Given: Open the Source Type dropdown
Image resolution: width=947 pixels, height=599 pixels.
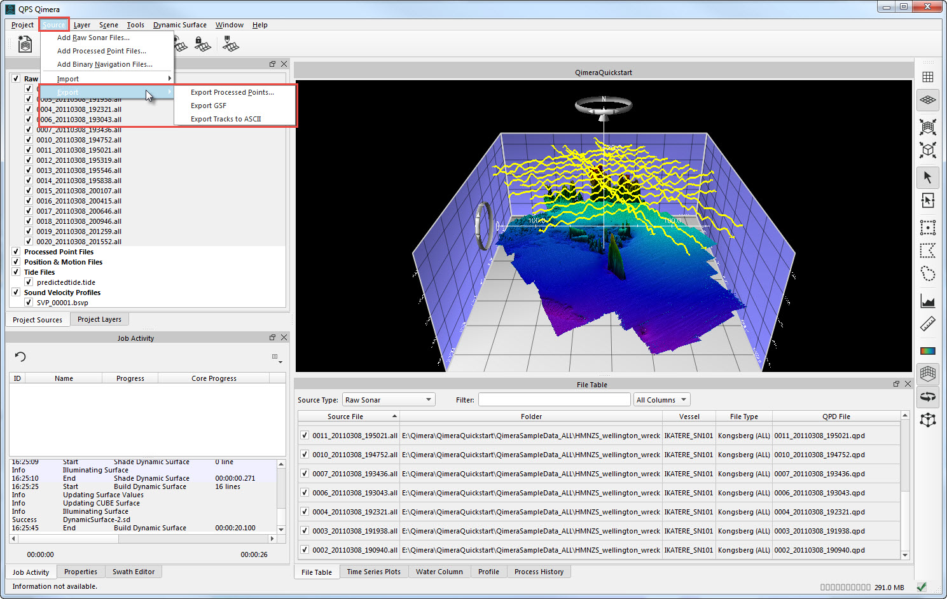Looking at the screenshot, I should 388,400.
